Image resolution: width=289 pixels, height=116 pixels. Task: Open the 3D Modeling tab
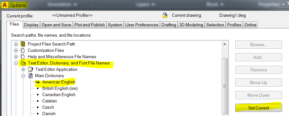tap(191, 25)
